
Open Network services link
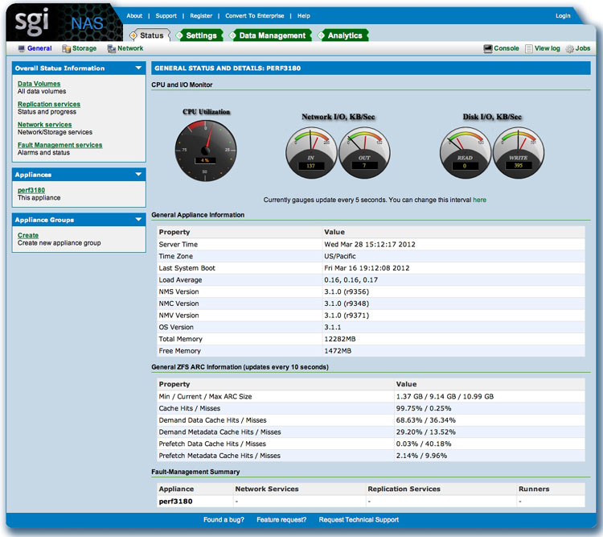(x=44, y=125)
